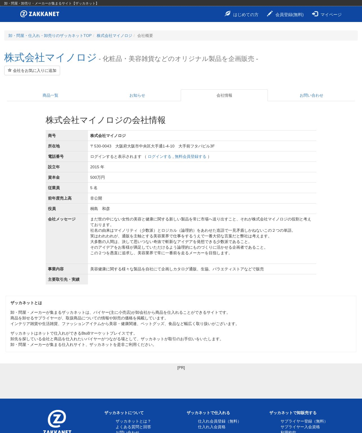Click the leaf icon beside はじめての方
Viewport: 362px width, 433px height.
(x=228, y=14)
